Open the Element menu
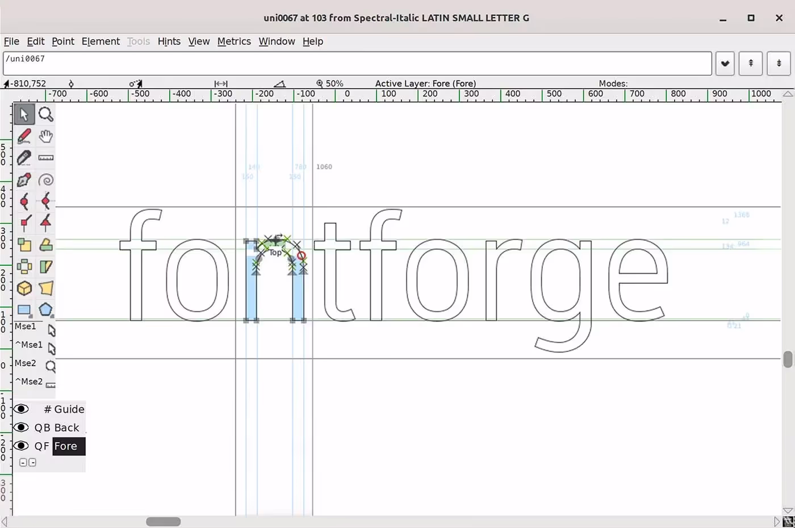Image resolution: width=795 pixels, height=528 pixels. (x=101, y=41)
